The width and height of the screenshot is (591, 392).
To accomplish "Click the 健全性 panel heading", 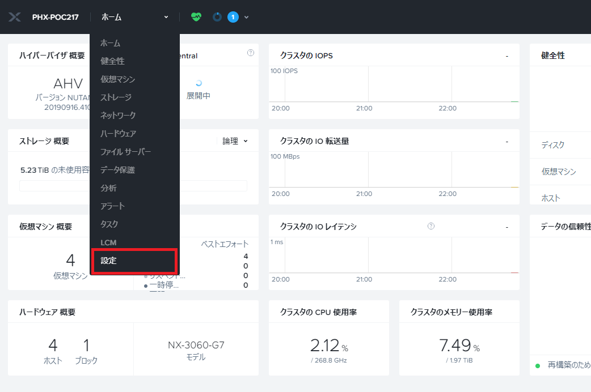I will coord(553,56).
